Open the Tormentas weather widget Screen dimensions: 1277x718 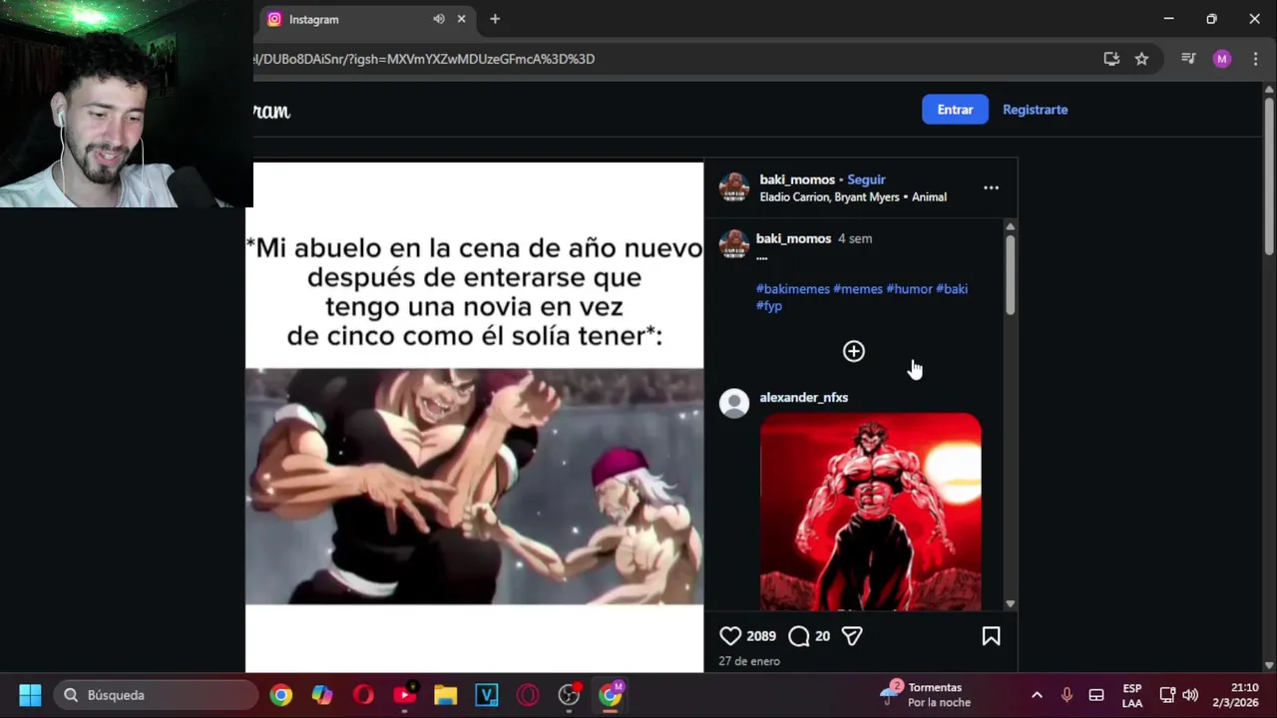pos(925,695)
